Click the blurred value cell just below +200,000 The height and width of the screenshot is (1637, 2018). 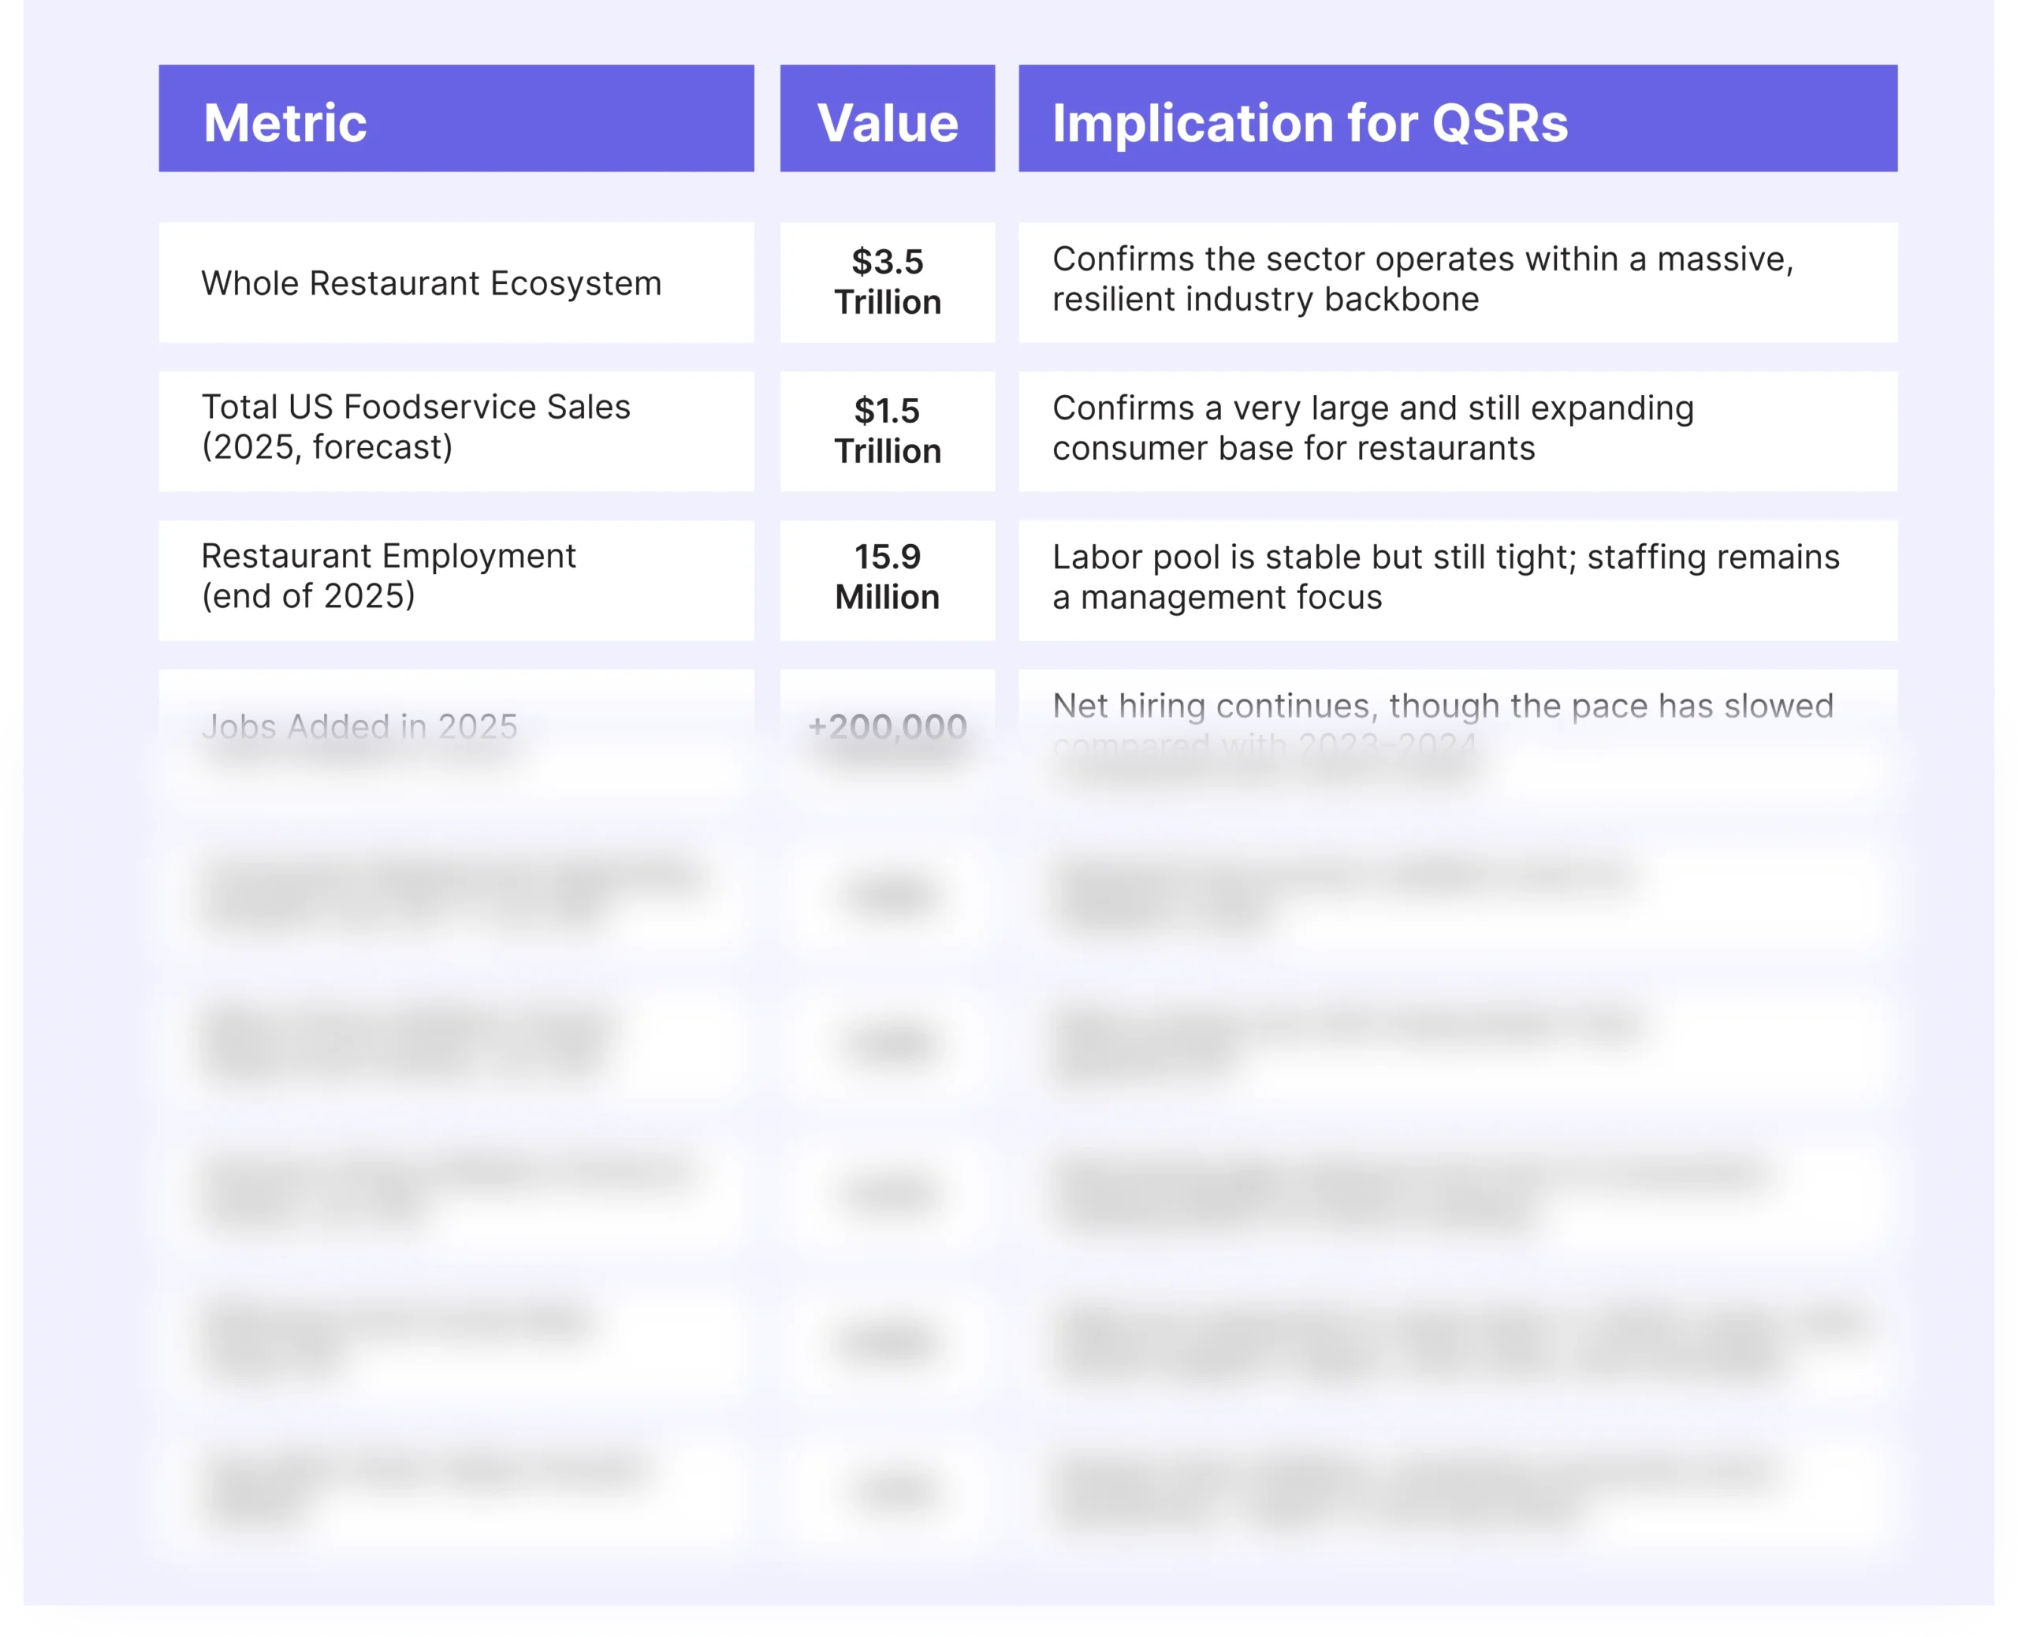tap(887, 894)
